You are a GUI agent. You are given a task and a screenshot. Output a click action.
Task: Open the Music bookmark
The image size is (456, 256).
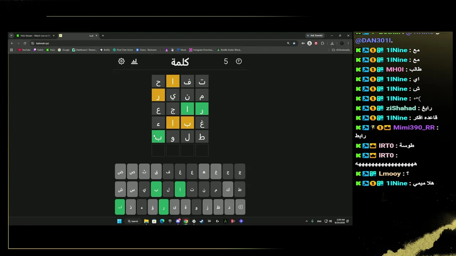[182, 50]
